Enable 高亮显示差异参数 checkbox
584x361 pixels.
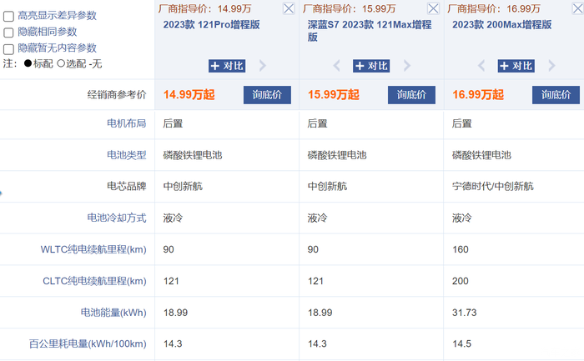point(8,16)
